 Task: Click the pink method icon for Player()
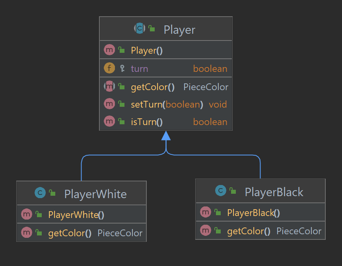[109, 50]
